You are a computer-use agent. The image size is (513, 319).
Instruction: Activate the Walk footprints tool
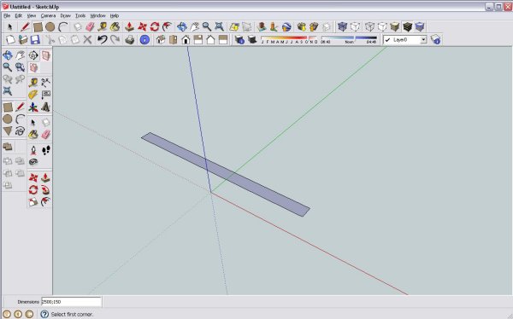pos(46,150)
